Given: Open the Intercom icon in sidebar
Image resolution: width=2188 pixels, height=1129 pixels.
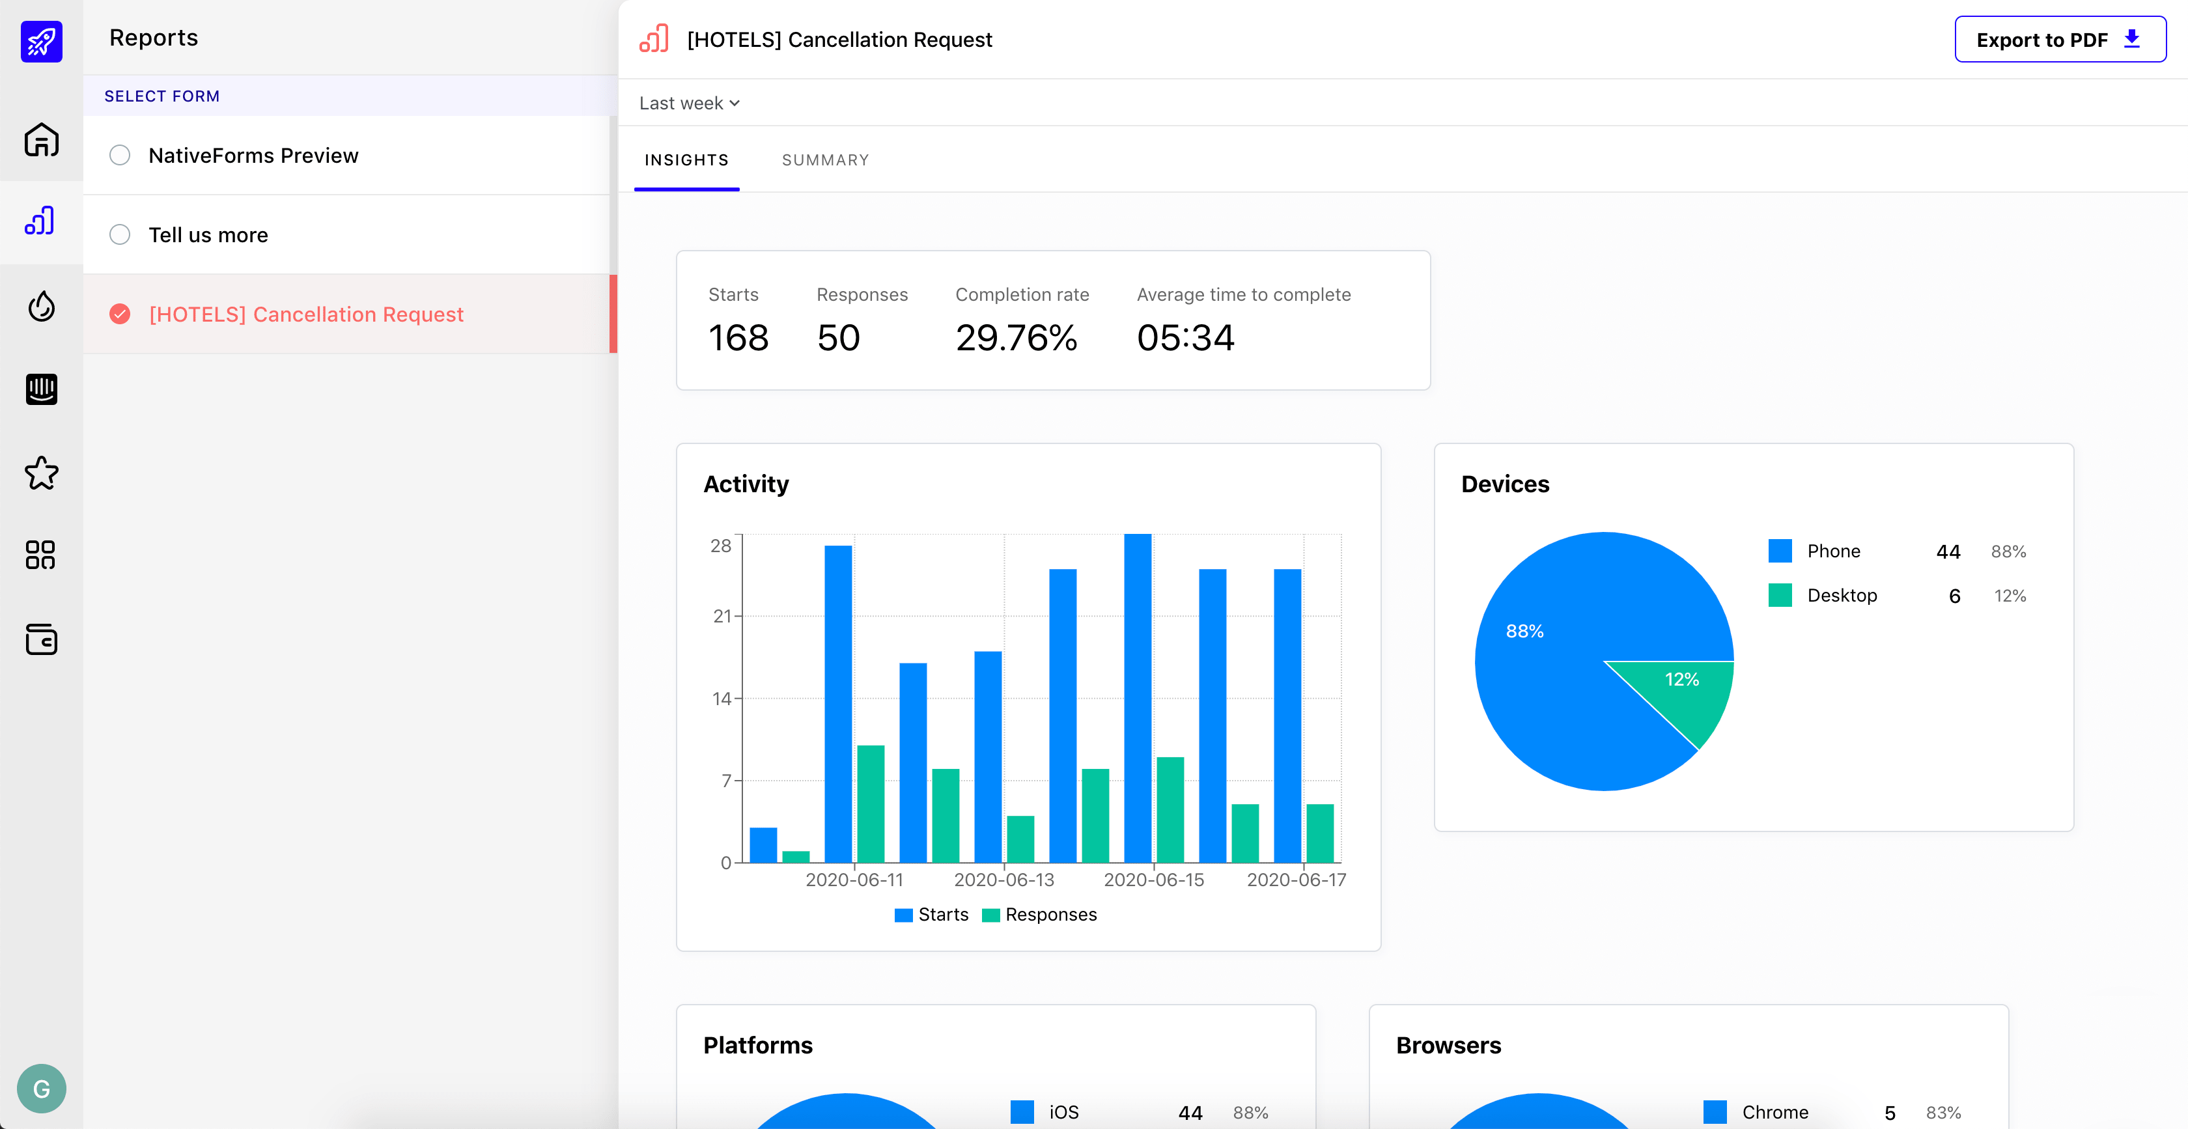Looking at the screenshot, I should (41, 389).
